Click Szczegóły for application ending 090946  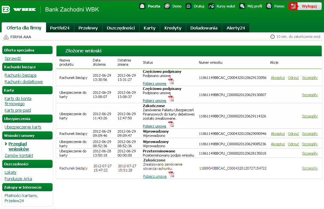310,134
